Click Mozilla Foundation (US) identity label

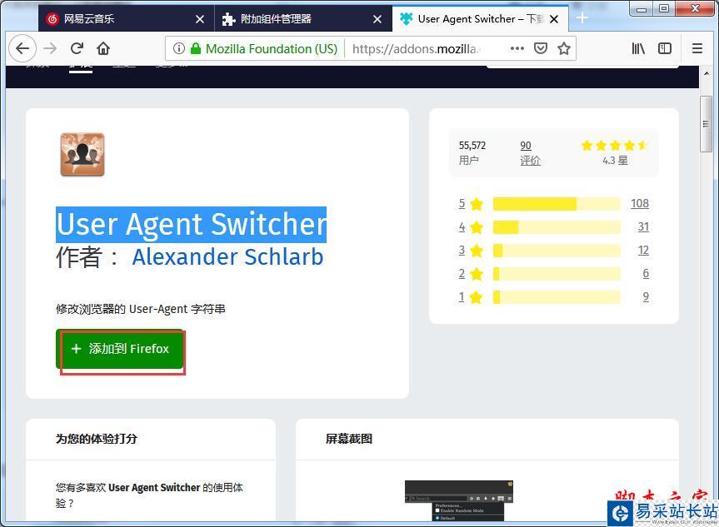coord(272,48)
